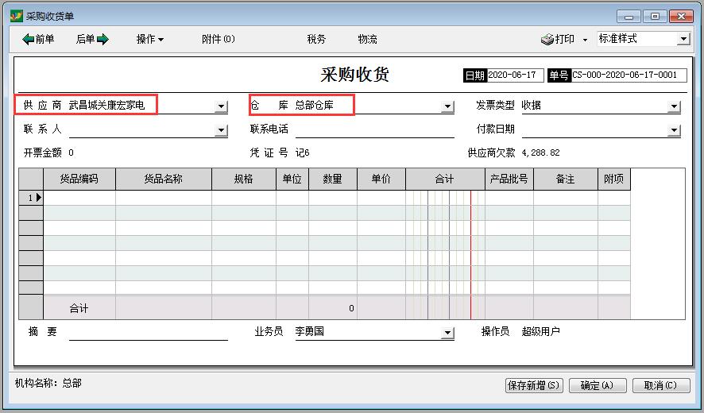Click the warehouse value 总部仓库
The image size is (704, 413).
tap(315, 106)
